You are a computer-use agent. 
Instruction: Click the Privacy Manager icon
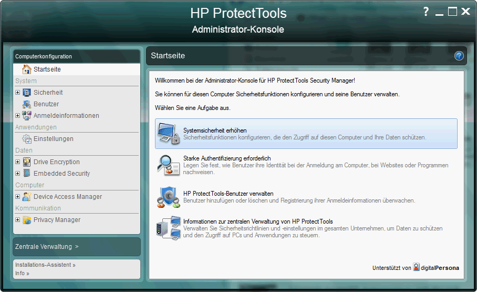coord(27,220)
